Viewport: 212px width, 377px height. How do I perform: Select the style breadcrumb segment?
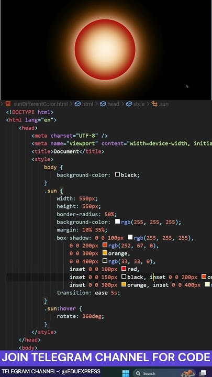pos(136,104)
